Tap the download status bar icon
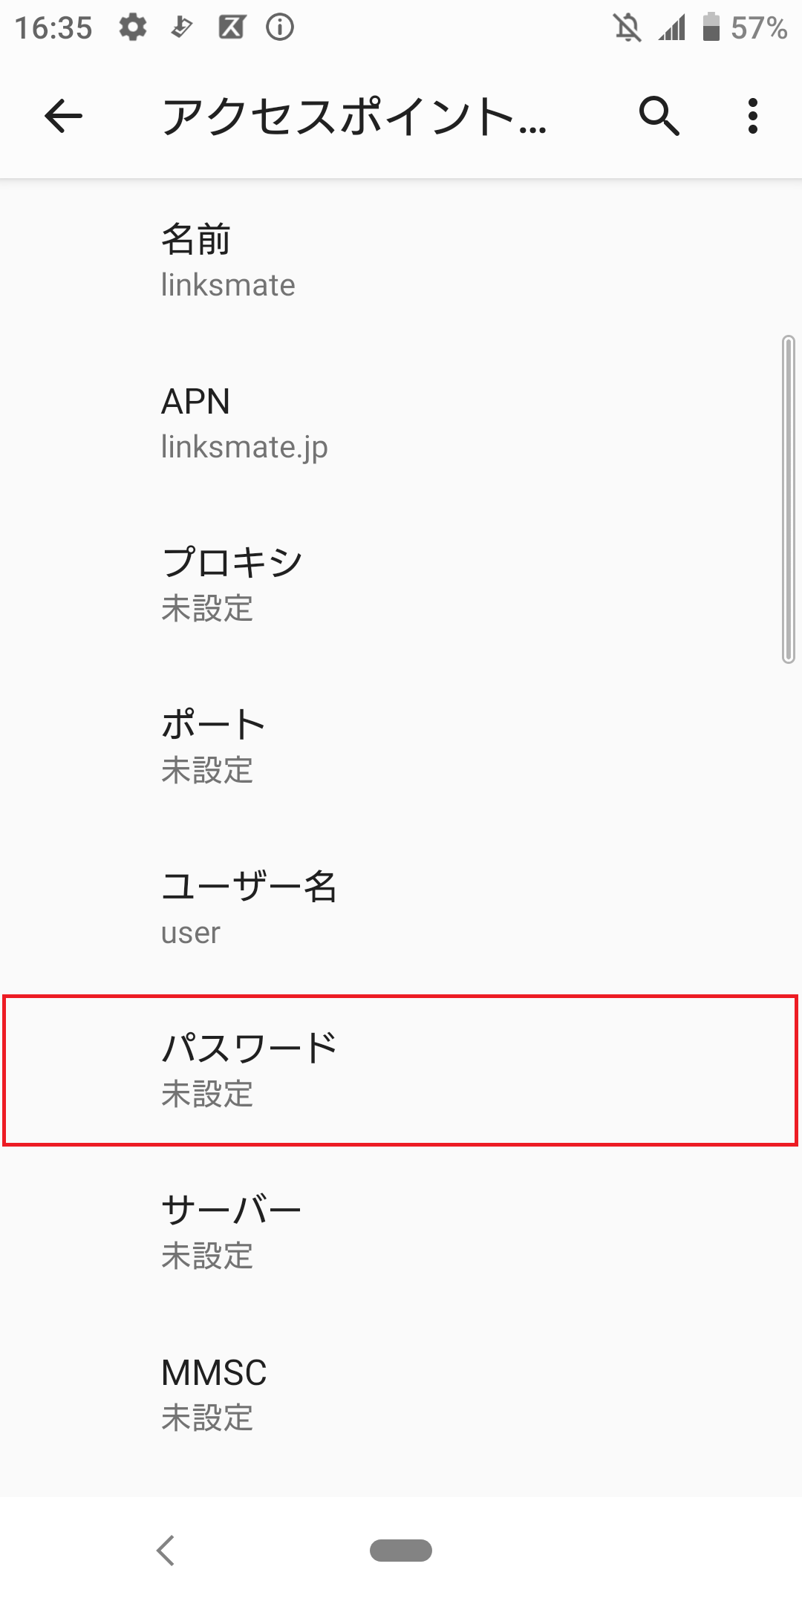 pyautogui.click(x=180, y=27)
